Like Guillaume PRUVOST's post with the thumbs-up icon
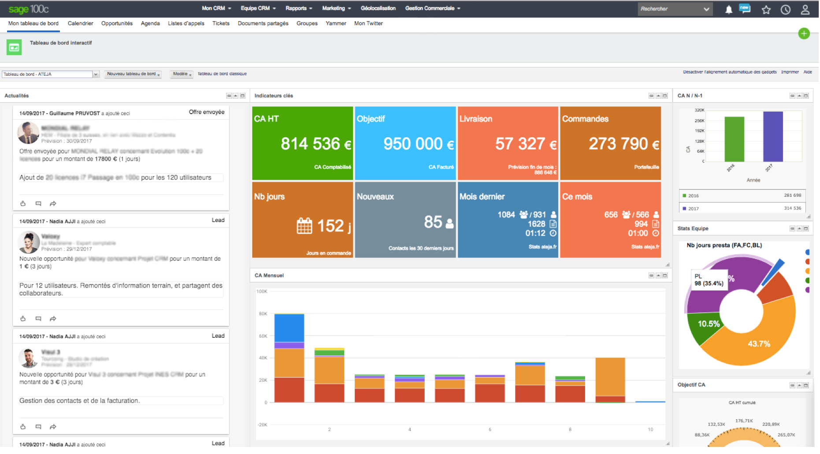This screenshot has height=454, width=820. click(x=23, y=203)
